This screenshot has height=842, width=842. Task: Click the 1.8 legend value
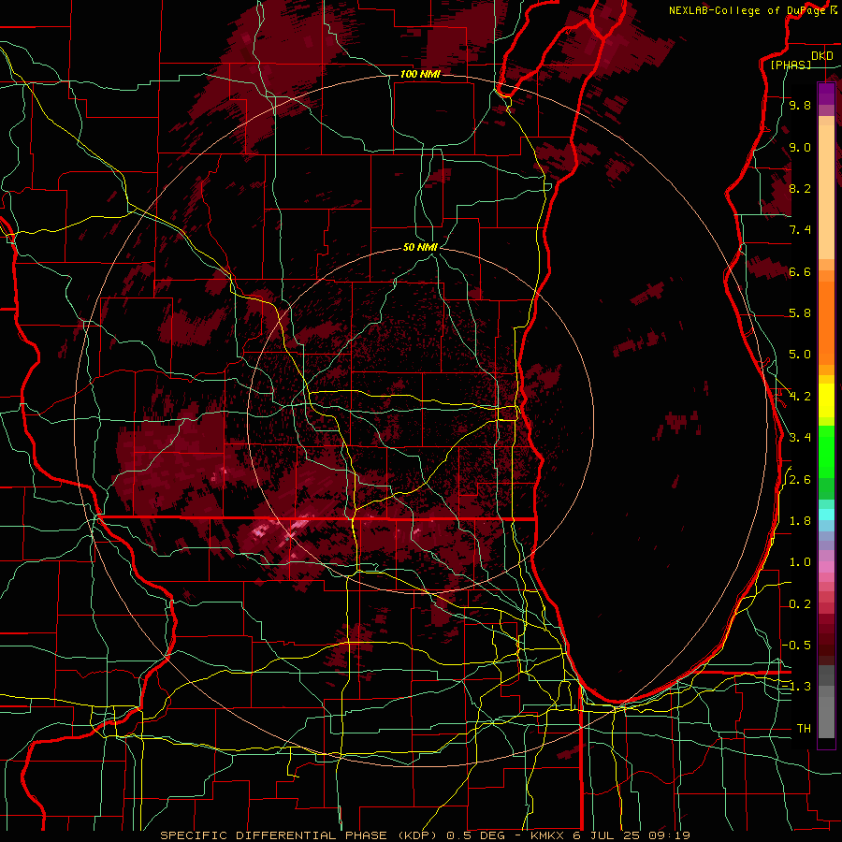point(800,520)
